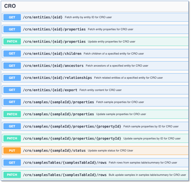The height and width of the screenshot is (183, 191).
Task: Open PATCH /cro/entities/{eid}/properties operation
Action: tap(54, 42)
